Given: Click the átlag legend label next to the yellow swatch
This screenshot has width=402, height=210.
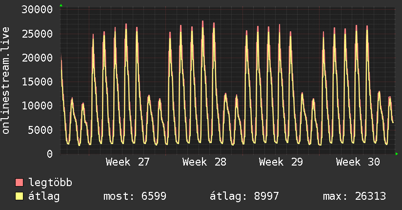Looking at the screenshot, I should pyautogui.click(x=44, y=196).
